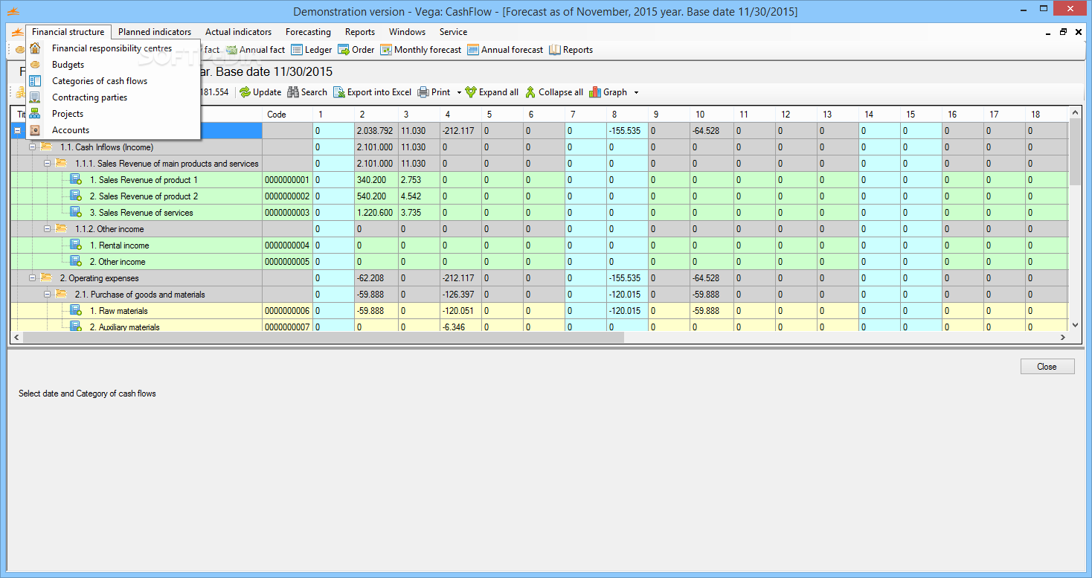1092x578 pixels.
Task: Click the Sales Revenue of product 1 item icon
Action: [76, 179]
